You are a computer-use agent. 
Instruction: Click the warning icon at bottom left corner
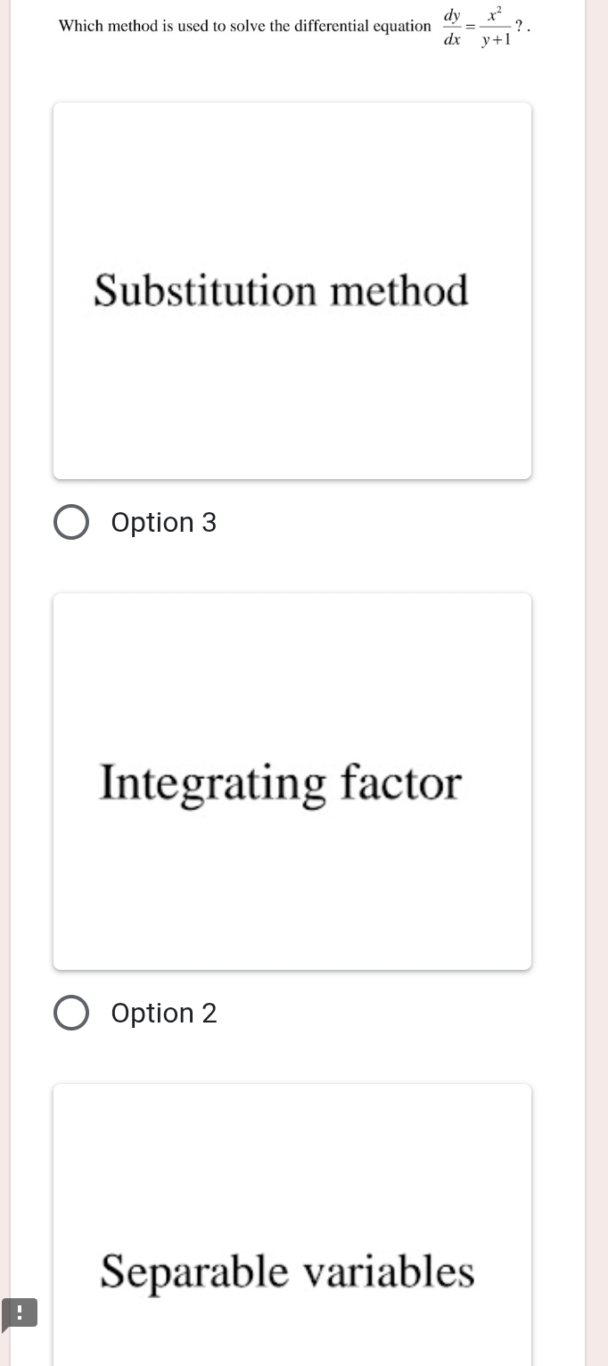[20, 1313]
